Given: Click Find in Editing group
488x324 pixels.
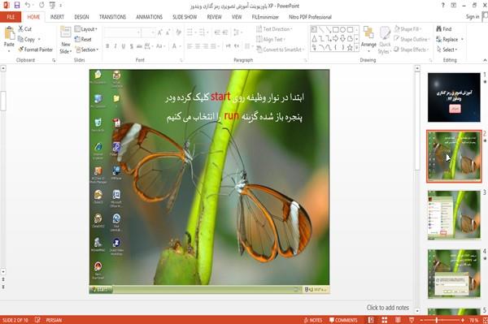Looking at the screenshot, I should click(444, 29).
